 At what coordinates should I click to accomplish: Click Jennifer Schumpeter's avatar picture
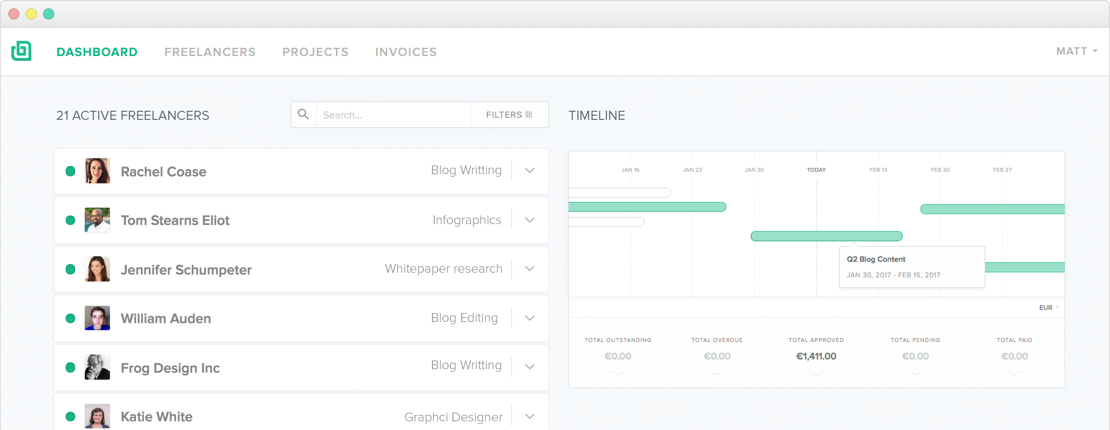click(x=97, y=269)
